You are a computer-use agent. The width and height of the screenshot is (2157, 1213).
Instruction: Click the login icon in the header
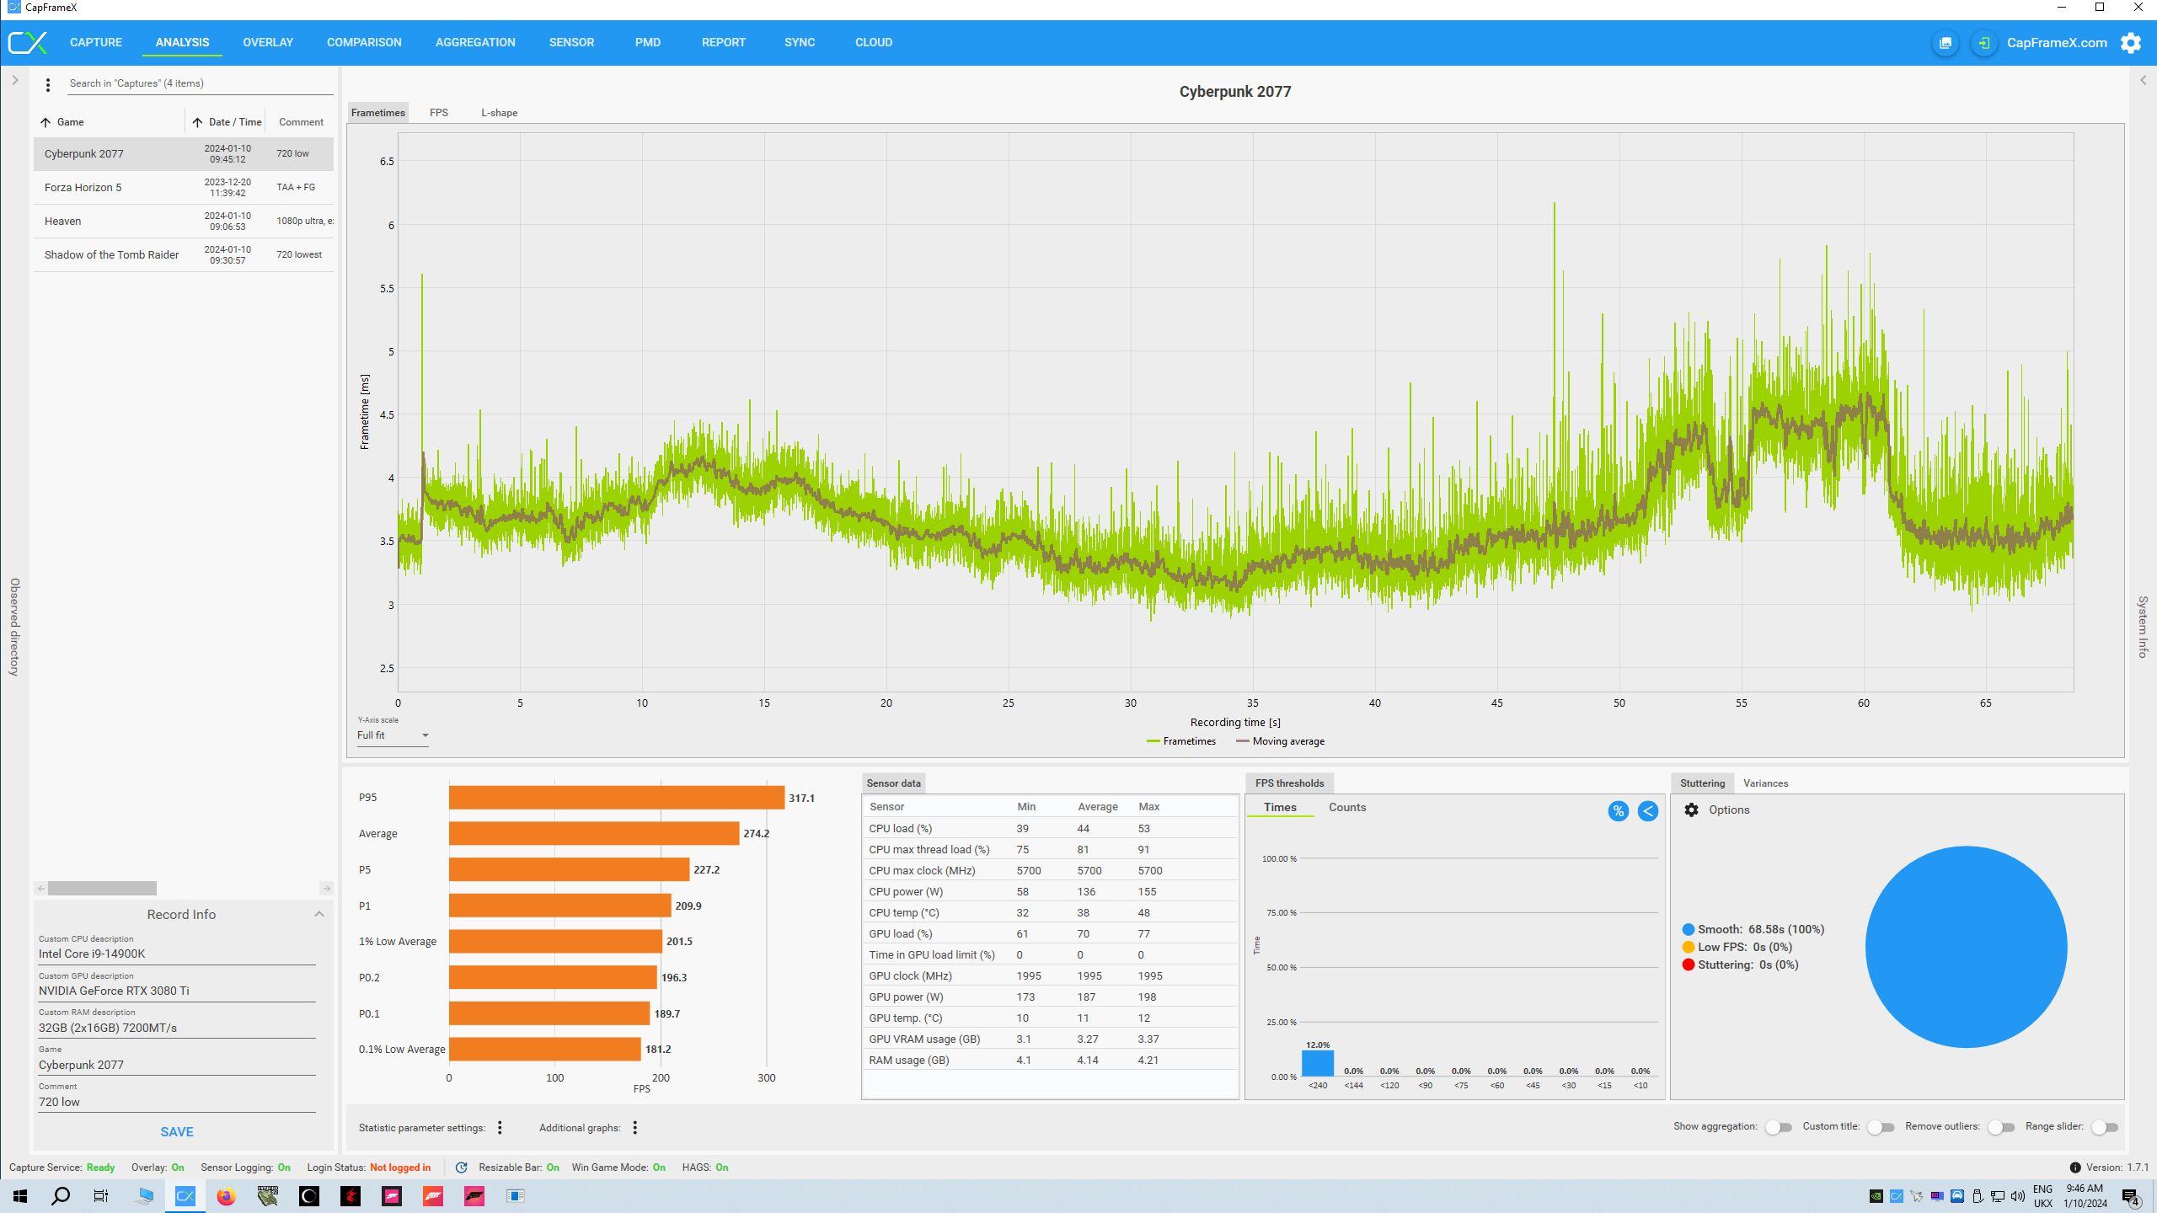pos(1983,43)
